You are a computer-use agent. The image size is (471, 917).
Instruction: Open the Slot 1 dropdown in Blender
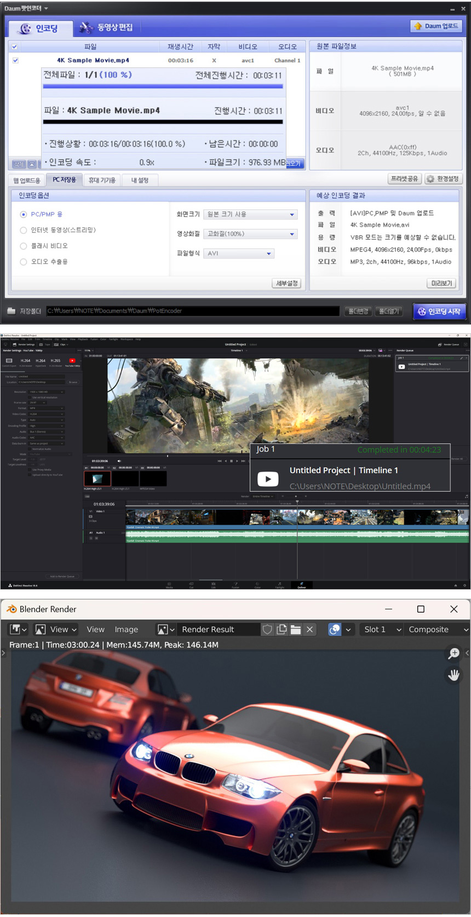pos(382,629)
